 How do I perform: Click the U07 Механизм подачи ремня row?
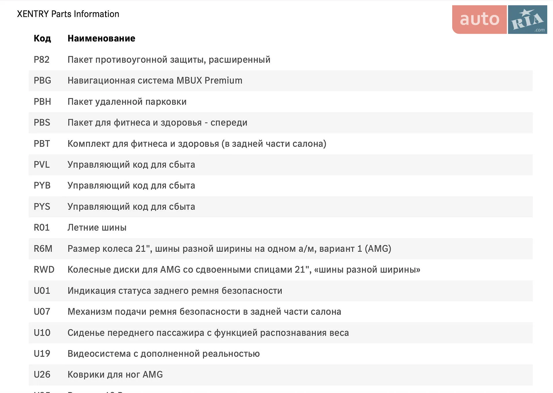coord(281,312)
